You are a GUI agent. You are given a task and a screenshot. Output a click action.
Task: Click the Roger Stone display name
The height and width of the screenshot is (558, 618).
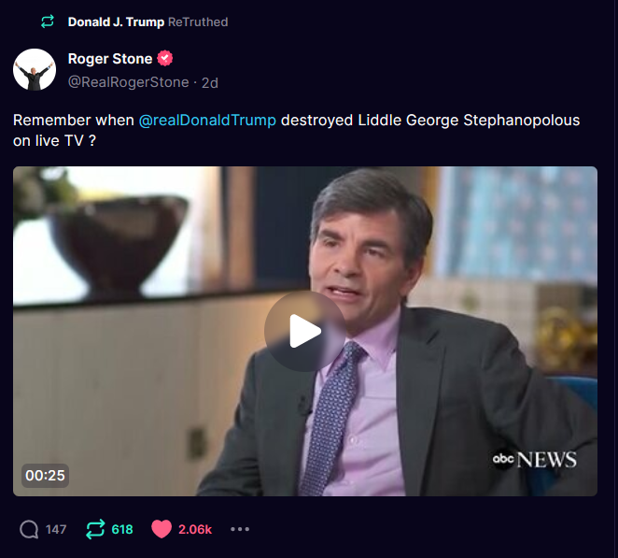pos(110,58)
